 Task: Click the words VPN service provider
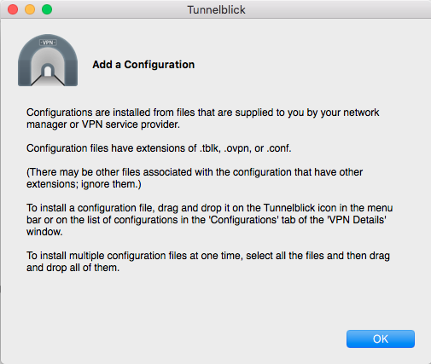(x=131, y=124)
